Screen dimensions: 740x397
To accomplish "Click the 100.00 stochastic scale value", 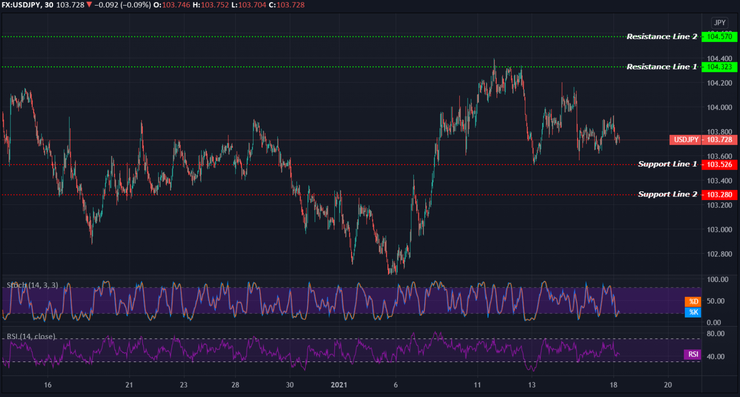I will point(717,280).
